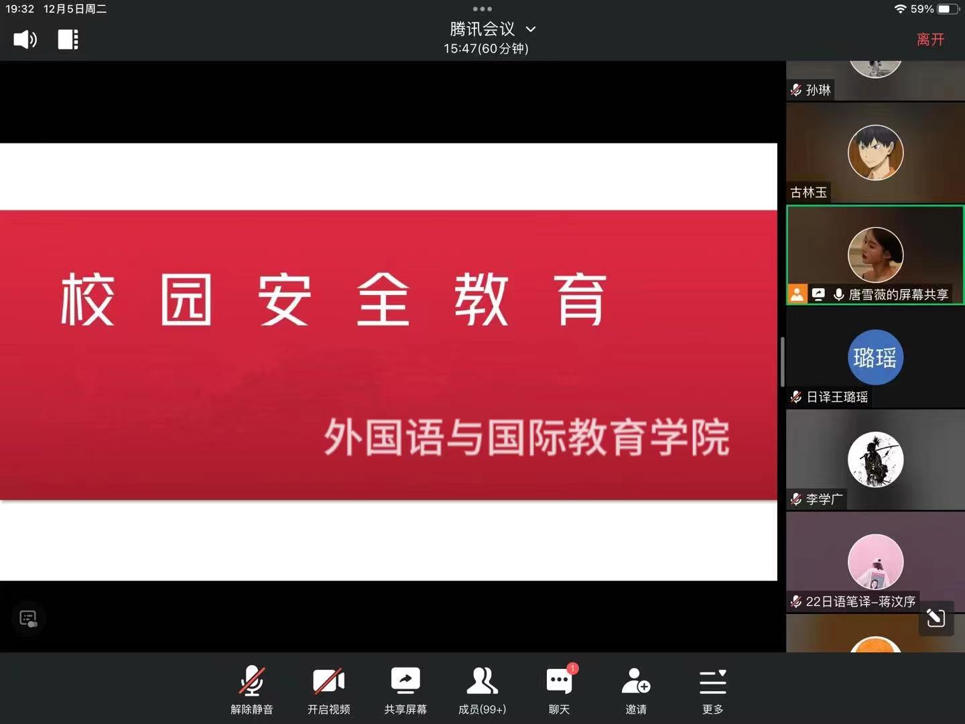The height and width of the screenshot is (724, 965).
Task: Turn on the video camera
Action: [328, 690]
